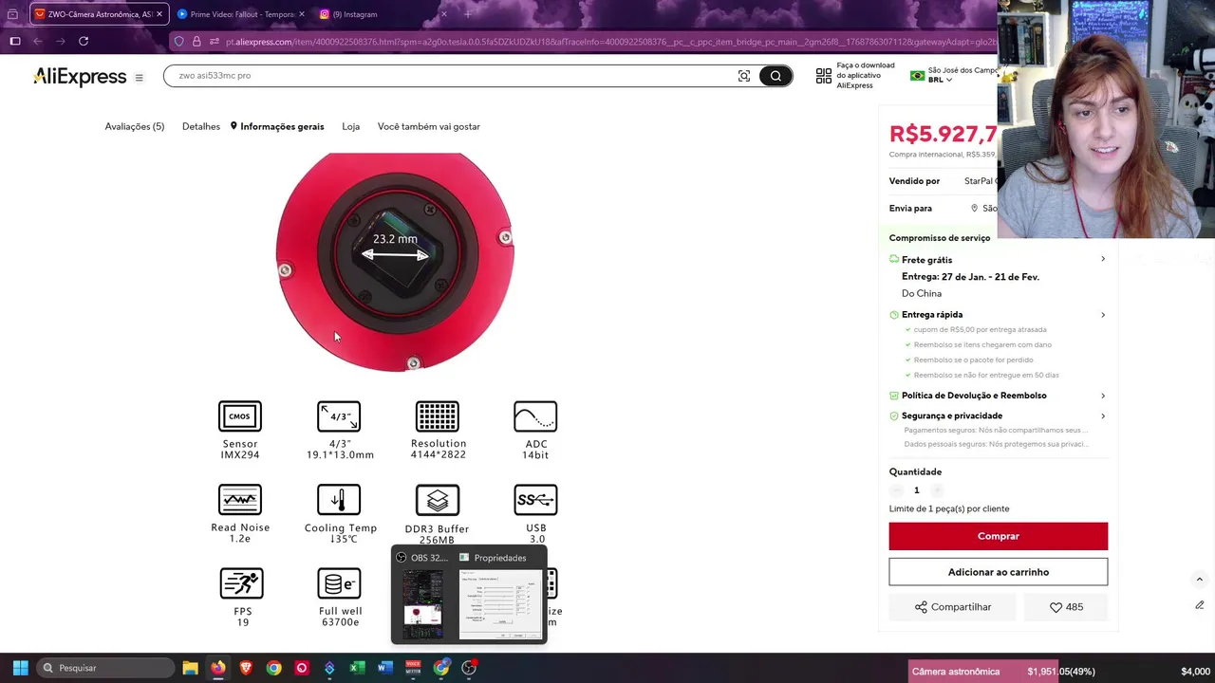Toggle the browser sidebar icon

15,41
